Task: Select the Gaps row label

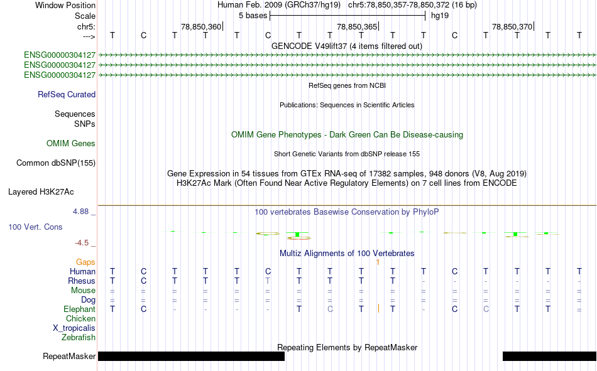Action: [85, 262]
